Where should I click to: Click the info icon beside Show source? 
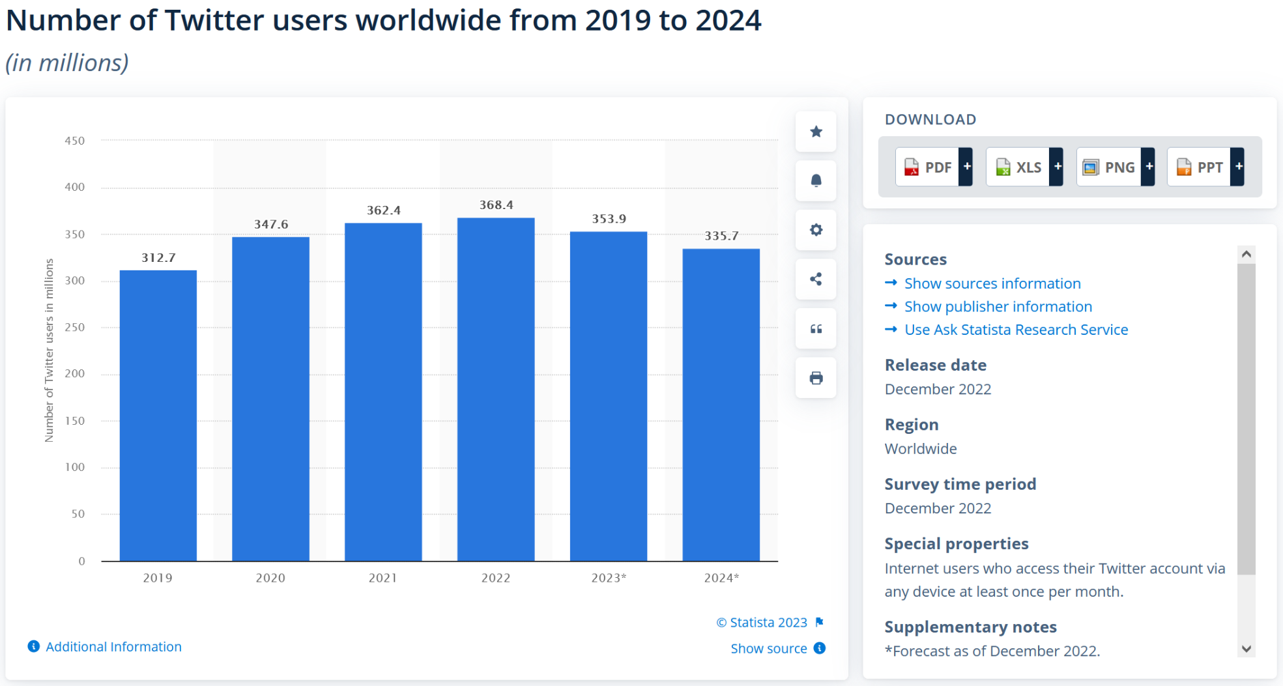coord(820,648)
